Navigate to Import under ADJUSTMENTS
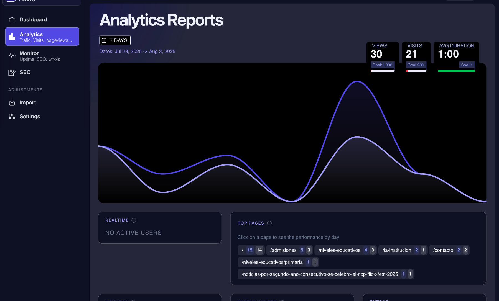The width and height of the screenshot is (499, 301). click(28, 102)
